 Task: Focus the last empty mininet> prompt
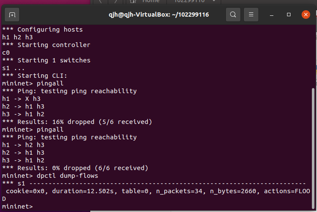[x=18, y=206]
